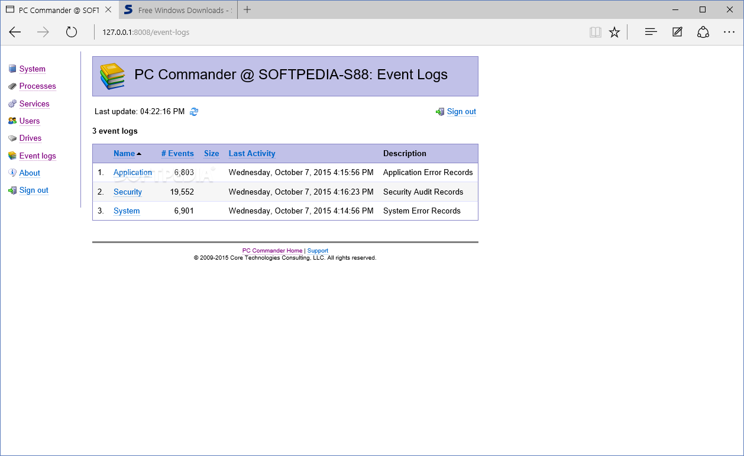
Task: Open the Security event log
Action: click(x=128, y=192)
